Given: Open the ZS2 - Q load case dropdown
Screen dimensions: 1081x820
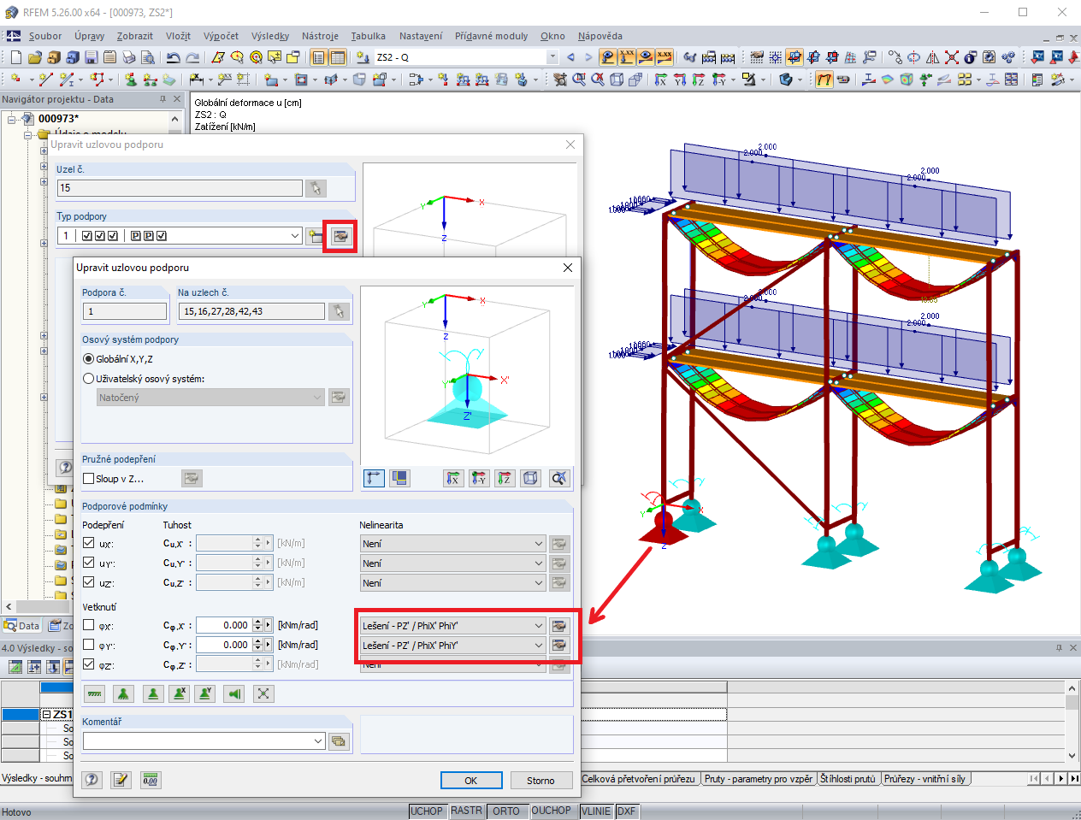Looking at the screenshot, I should (x=552, y=57).
